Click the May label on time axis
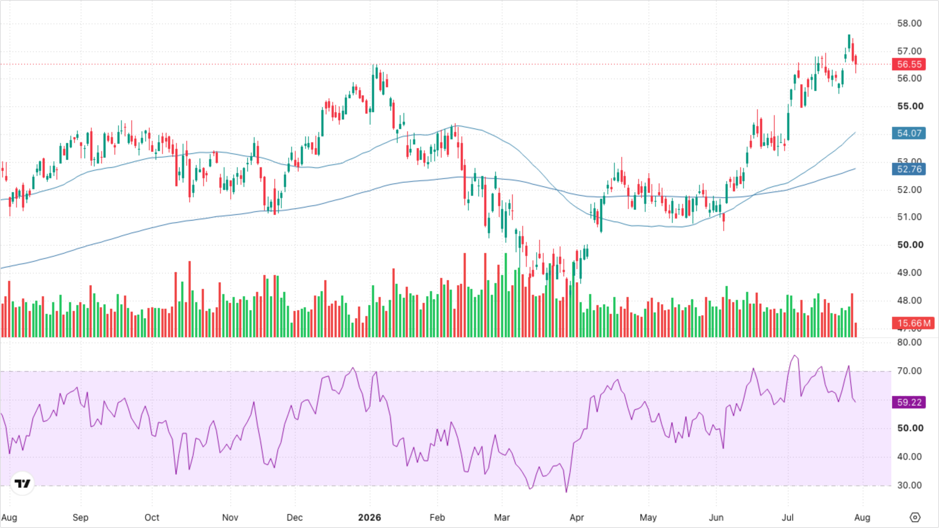939x528 pixels. [648, 517]
